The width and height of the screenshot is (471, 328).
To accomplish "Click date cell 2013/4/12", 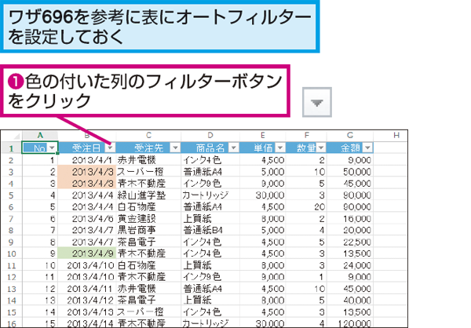I will (x=87, y=300).
